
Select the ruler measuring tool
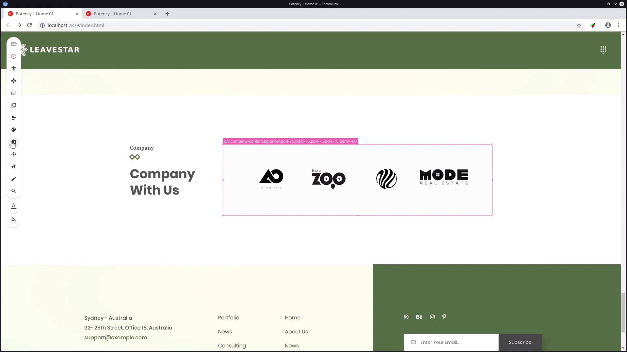tap(14, 44)
